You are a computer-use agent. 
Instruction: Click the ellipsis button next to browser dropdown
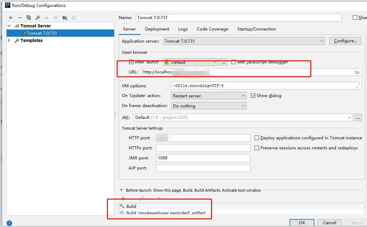tap(223, 62)
